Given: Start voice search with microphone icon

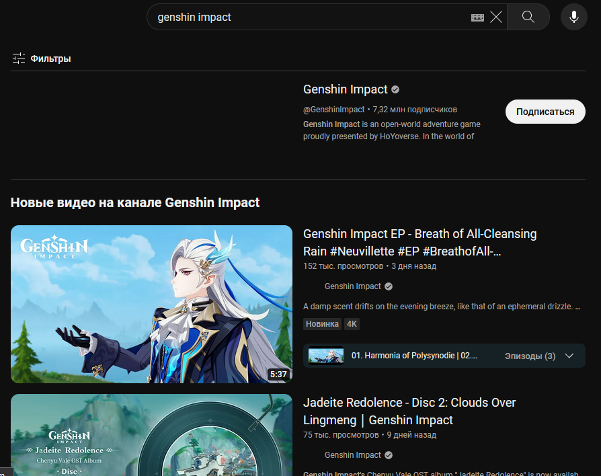Looking at the screenshot, I should tap(574, 17).
